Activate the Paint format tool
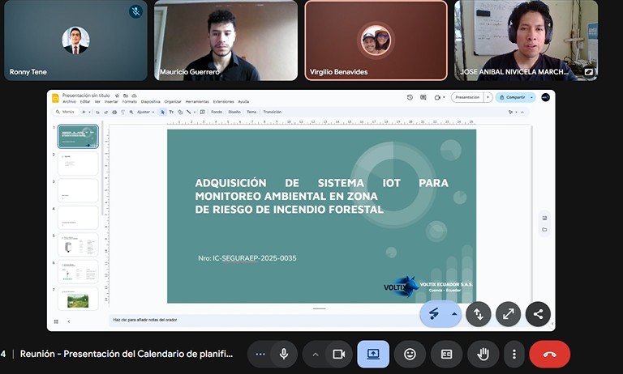 click(122, 113)
